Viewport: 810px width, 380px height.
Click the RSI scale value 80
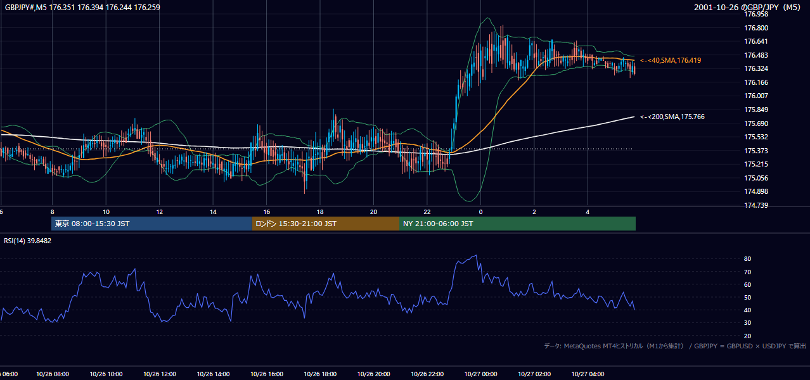point(747,259)
